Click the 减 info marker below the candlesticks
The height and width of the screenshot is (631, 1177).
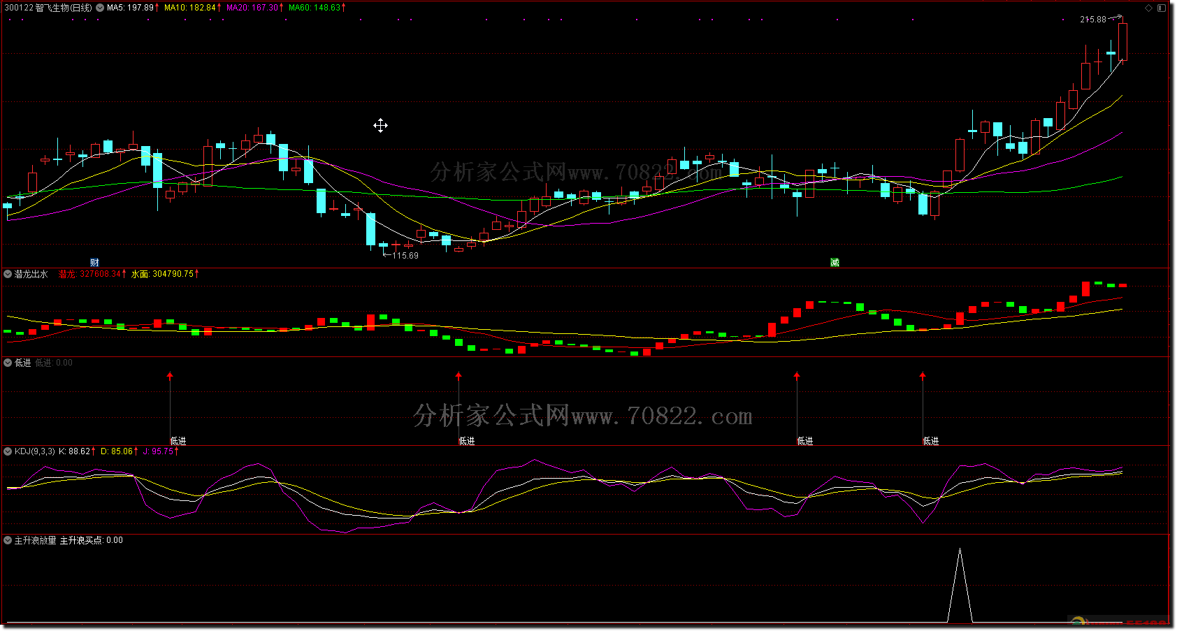[x=835, y=263]
